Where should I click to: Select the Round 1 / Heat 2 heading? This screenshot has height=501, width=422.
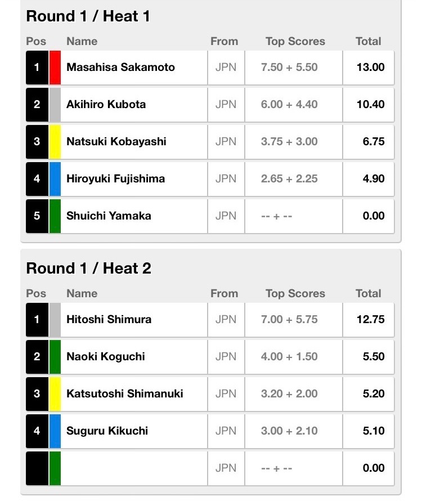pos(89,268)
